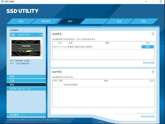Click 类型 column header in 活动警告 table
Image resolution: width=165 pixels, height=124 pixels.
point(71,43)
